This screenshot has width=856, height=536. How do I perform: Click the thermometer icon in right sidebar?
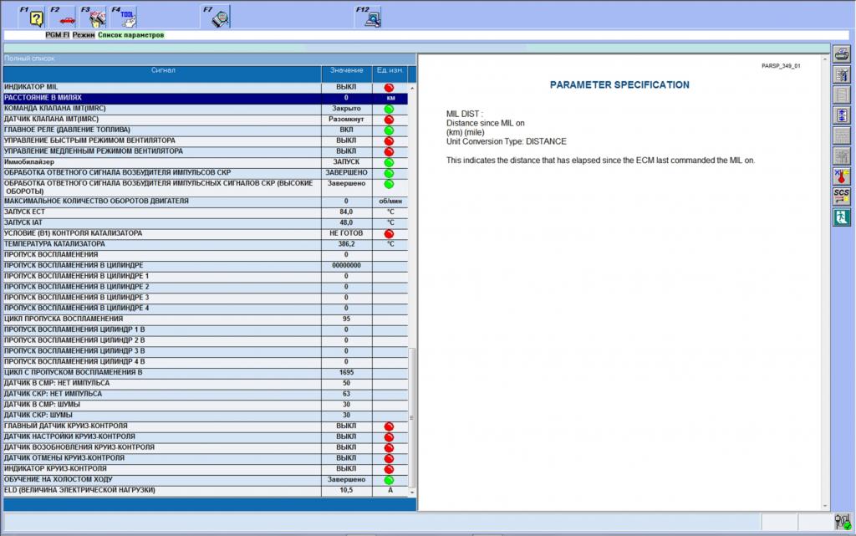842,176
